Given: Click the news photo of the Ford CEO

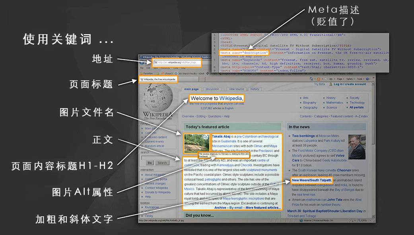Looking at the screenshot, I should pos(357,147).
